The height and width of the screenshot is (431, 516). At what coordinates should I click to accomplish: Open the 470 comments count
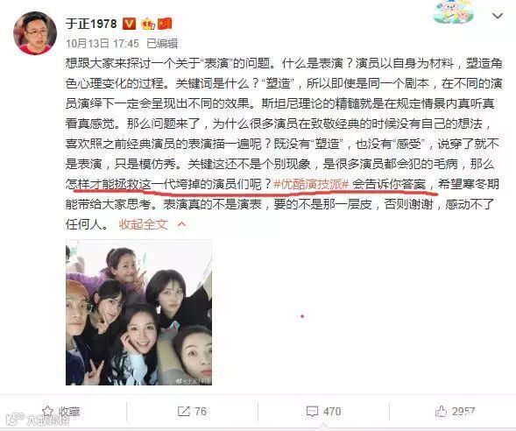coord(332,411)
